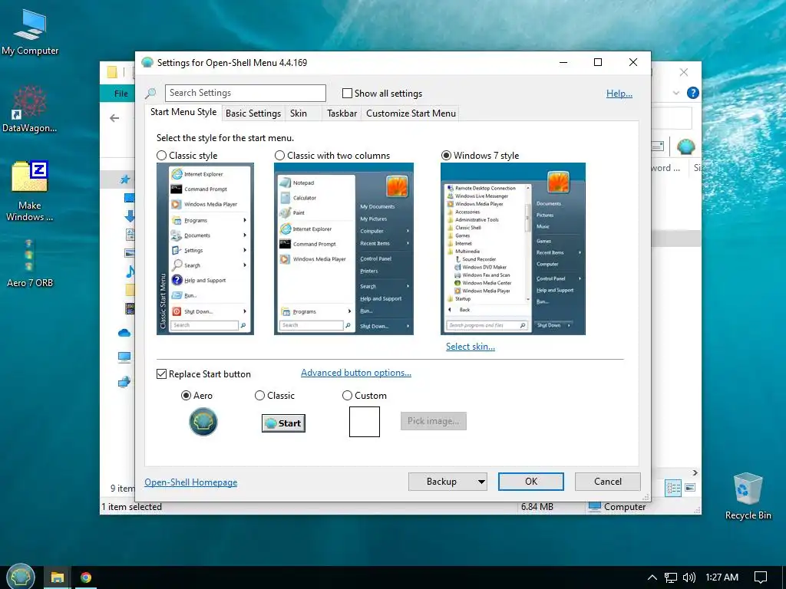This screenshot has height=589, width=786.
Task: Open Recycle Bin on desktop
Action: pos(748,496)
